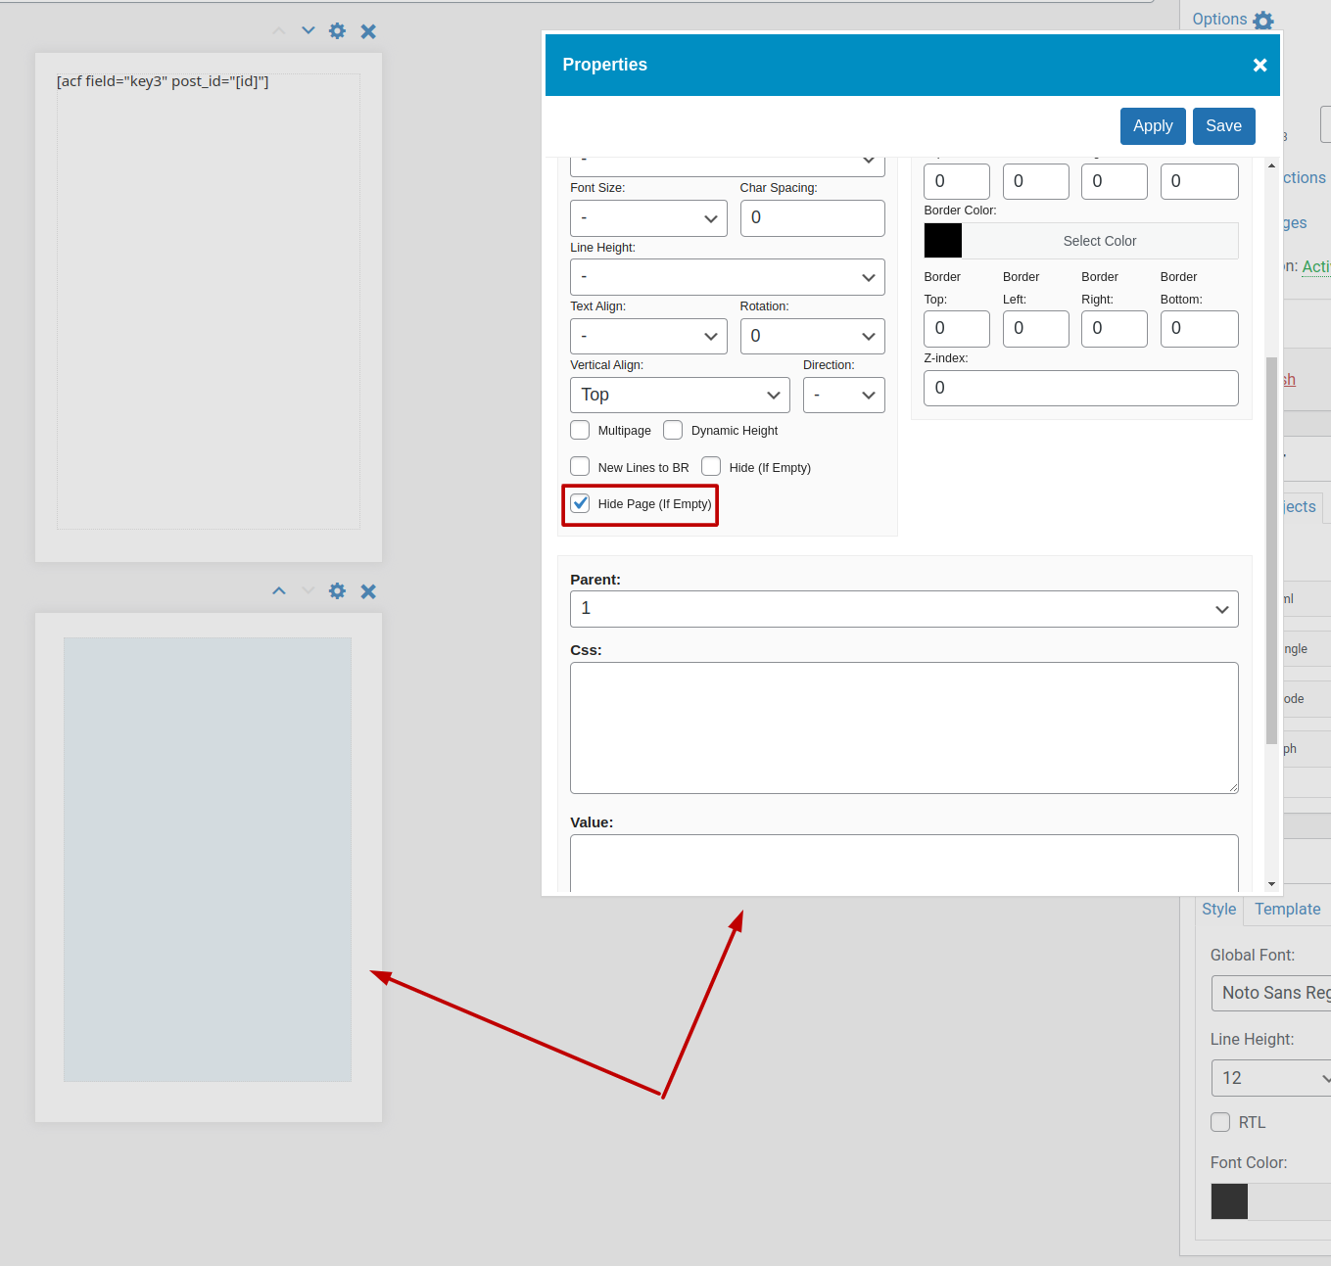Viewport: 1331px width, 1266px height.
Task: Enable the Multipage checkbox
Action: 581,430
